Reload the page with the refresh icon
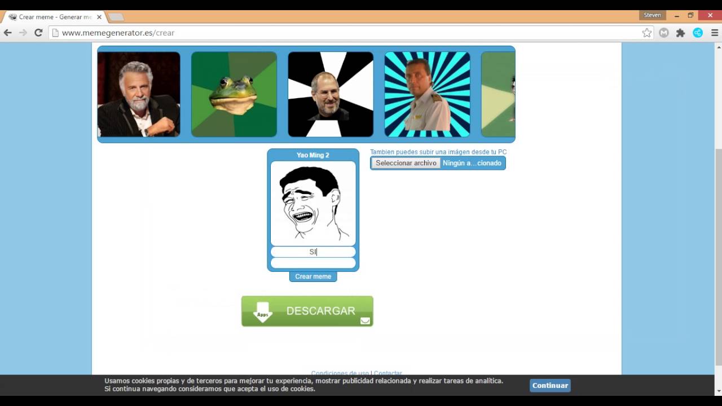This screenshot has width=722, height=406. coord(38,33)
